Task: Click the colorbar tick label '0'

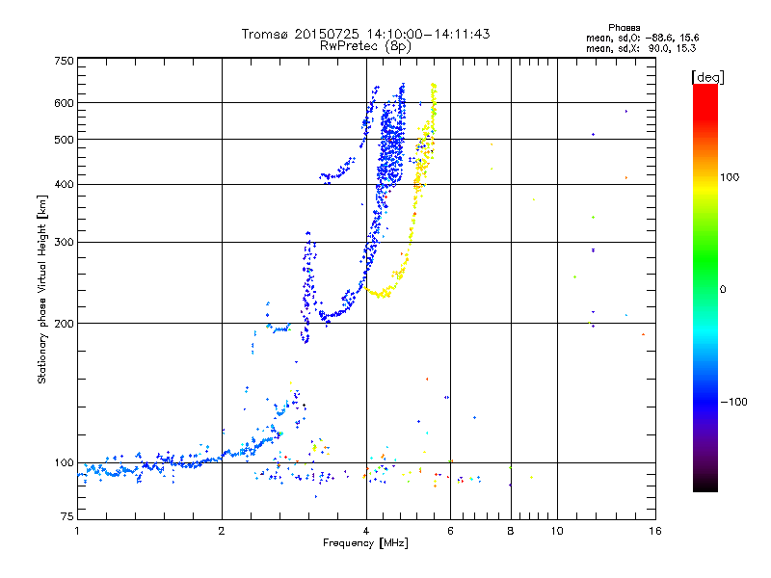Action: [x=723, y=289]
